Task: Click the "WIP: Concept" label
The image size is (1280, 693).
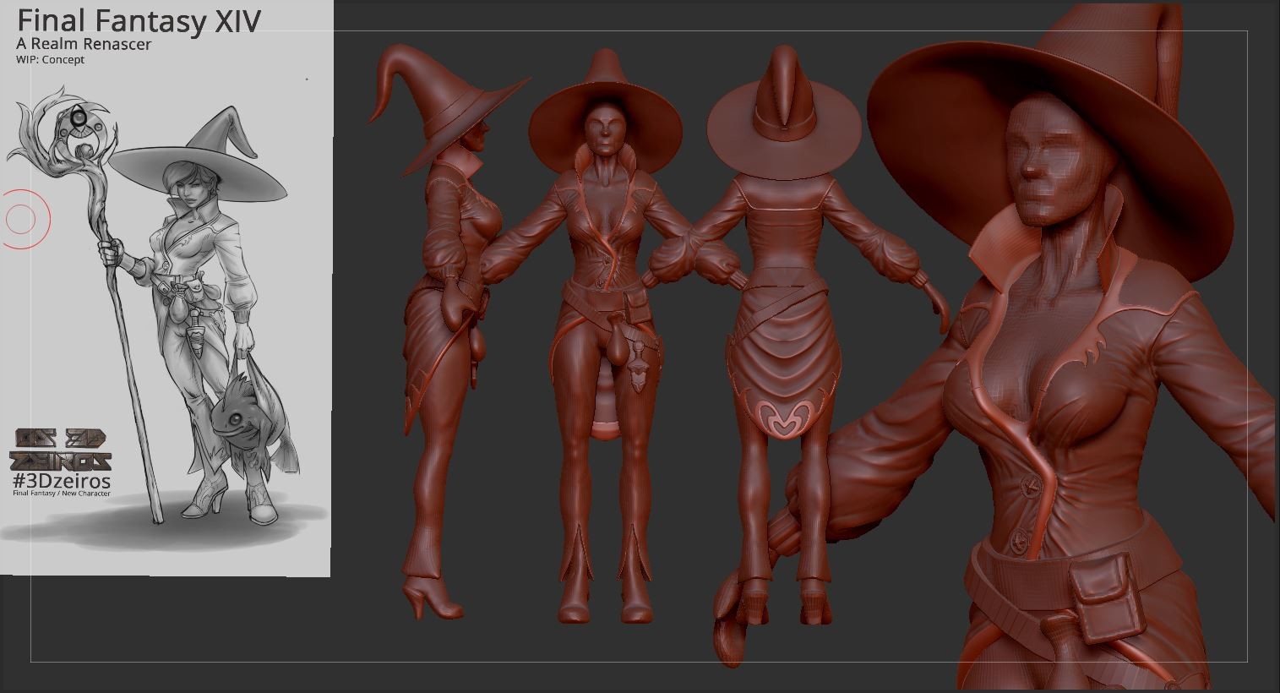Action: coord(50,60)
